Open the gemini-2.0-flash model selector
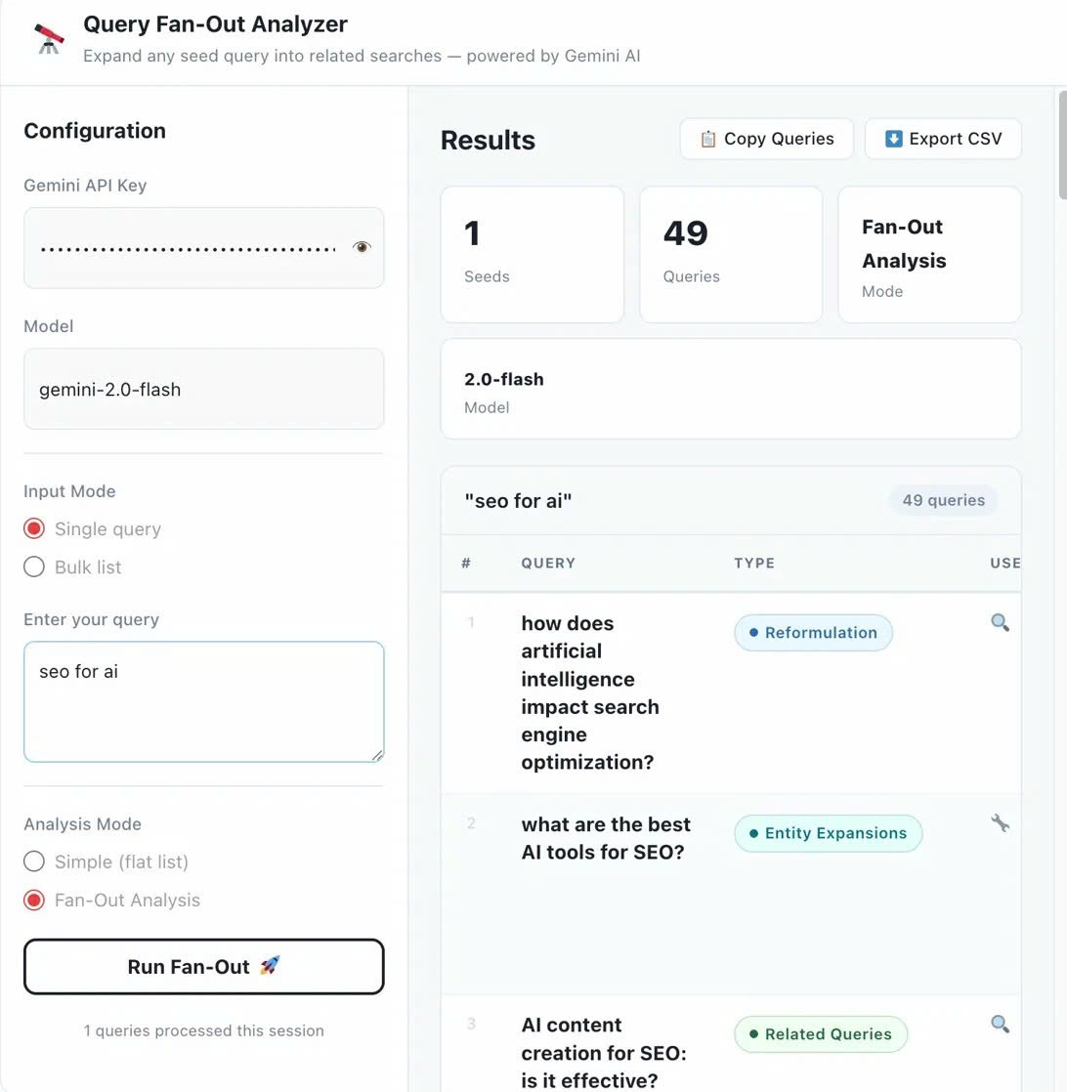The height and width of the screenshot is (1092, 1067). click(203, 390)
